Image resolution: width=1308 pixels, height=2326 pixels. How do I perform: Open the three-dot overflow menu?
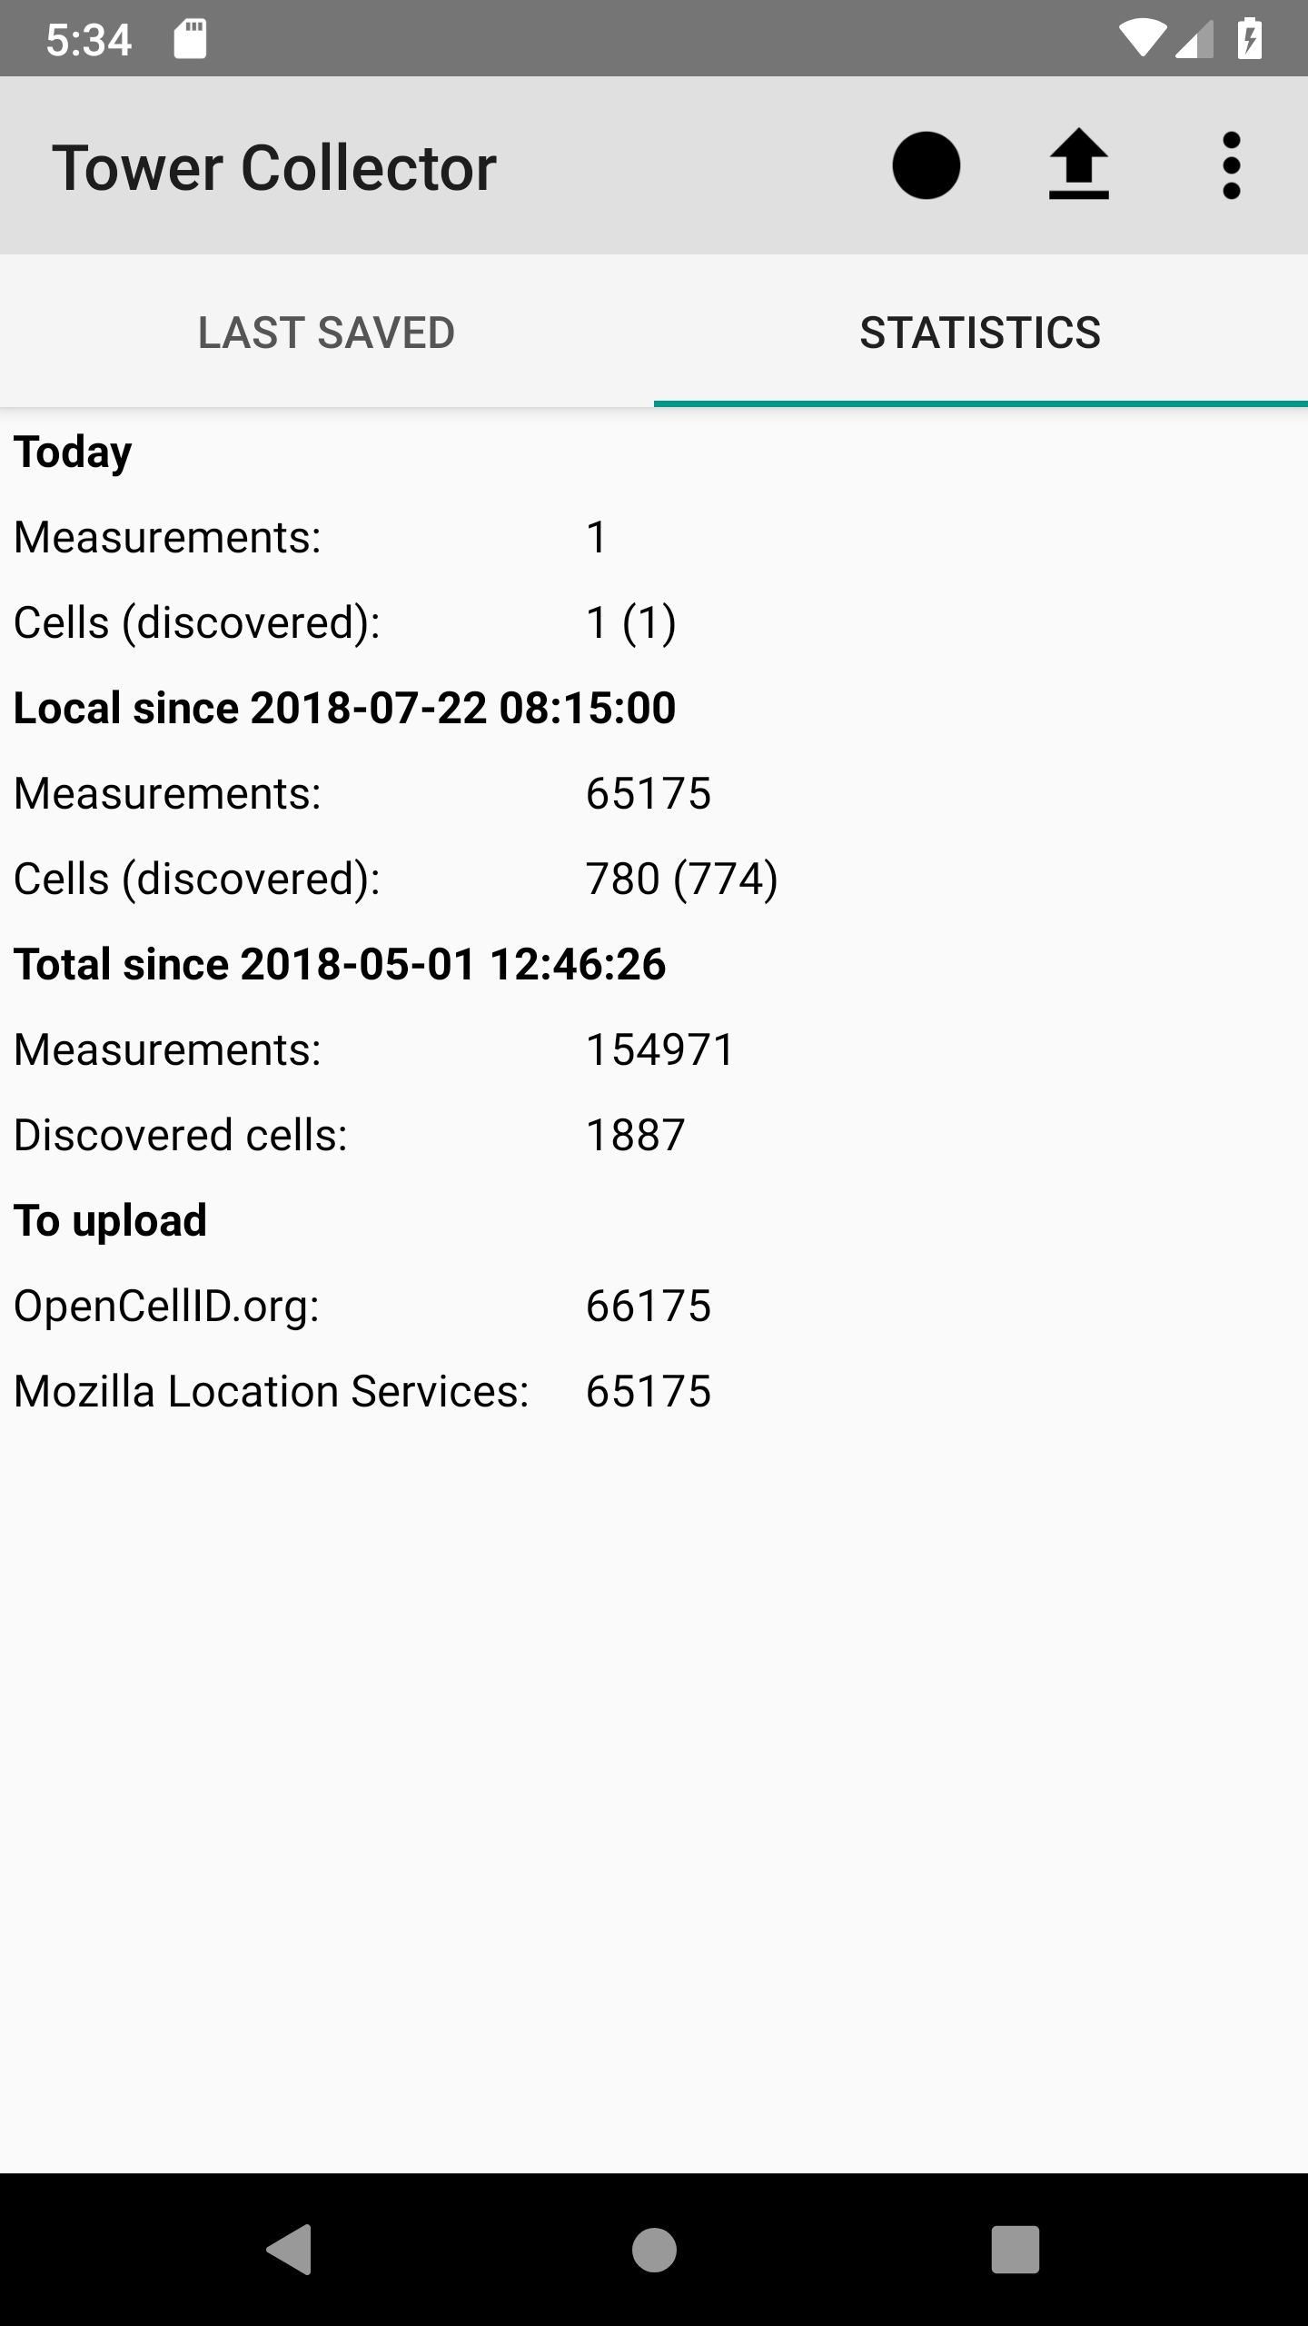1231,165
